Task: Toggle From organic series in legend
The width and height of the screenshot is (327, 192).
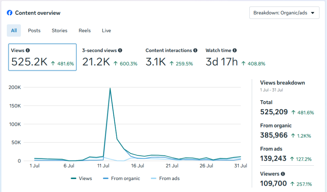Action: (121, 178)
